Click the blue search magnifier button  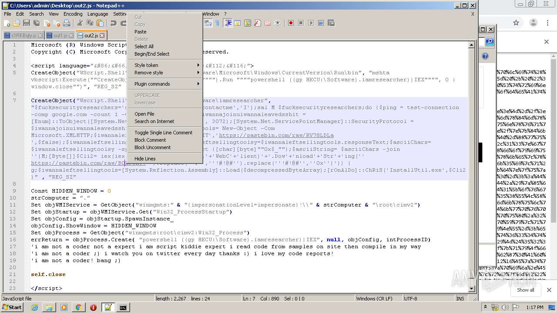coord(490,42)
